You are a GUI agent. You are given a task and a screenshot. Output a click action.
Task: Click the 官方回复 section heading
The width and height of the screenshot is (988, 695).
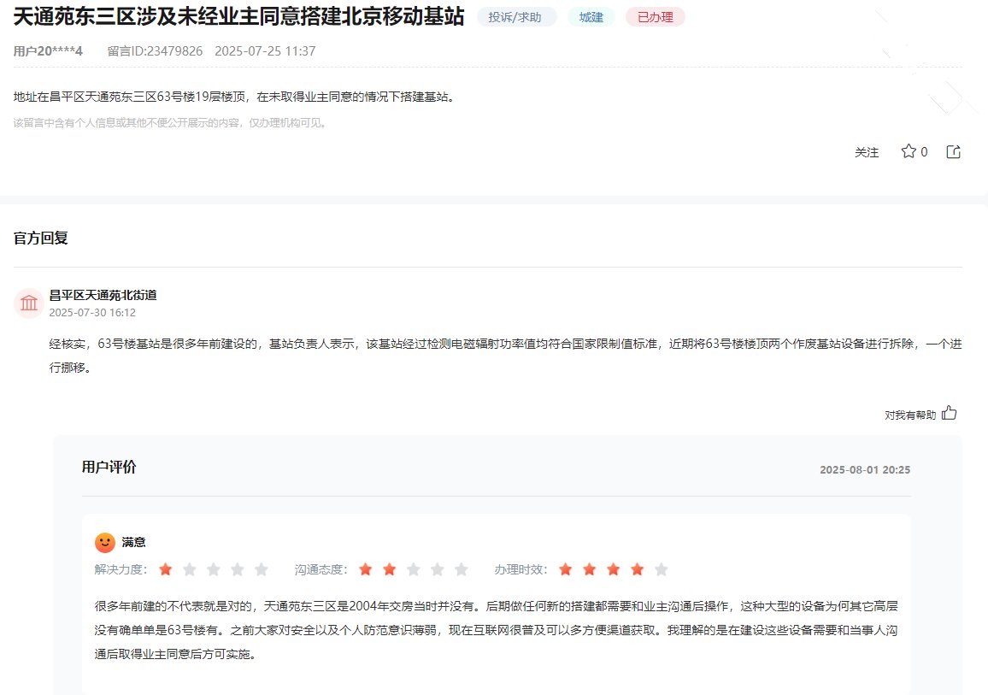coord(41,238)
